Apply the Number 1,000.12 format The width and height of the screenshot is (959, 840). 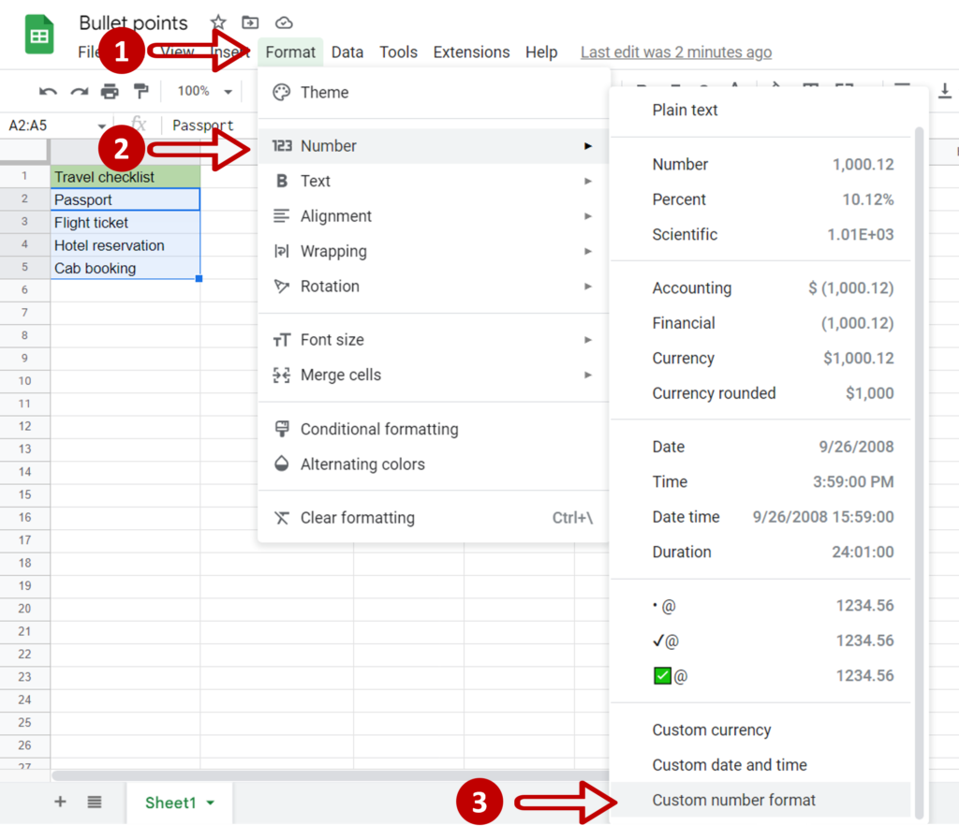point(760,165)
